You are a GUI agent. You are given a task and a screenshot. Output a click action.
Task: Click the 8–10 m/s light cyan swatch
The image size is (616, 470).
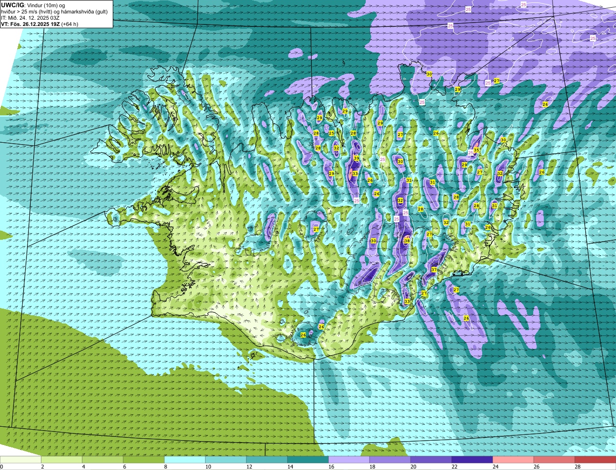(185, 460)
